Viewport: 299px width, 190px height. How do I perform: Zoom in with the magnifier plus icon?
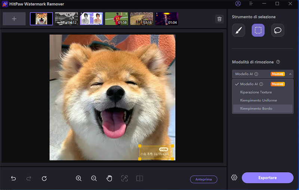click(78, 178)
